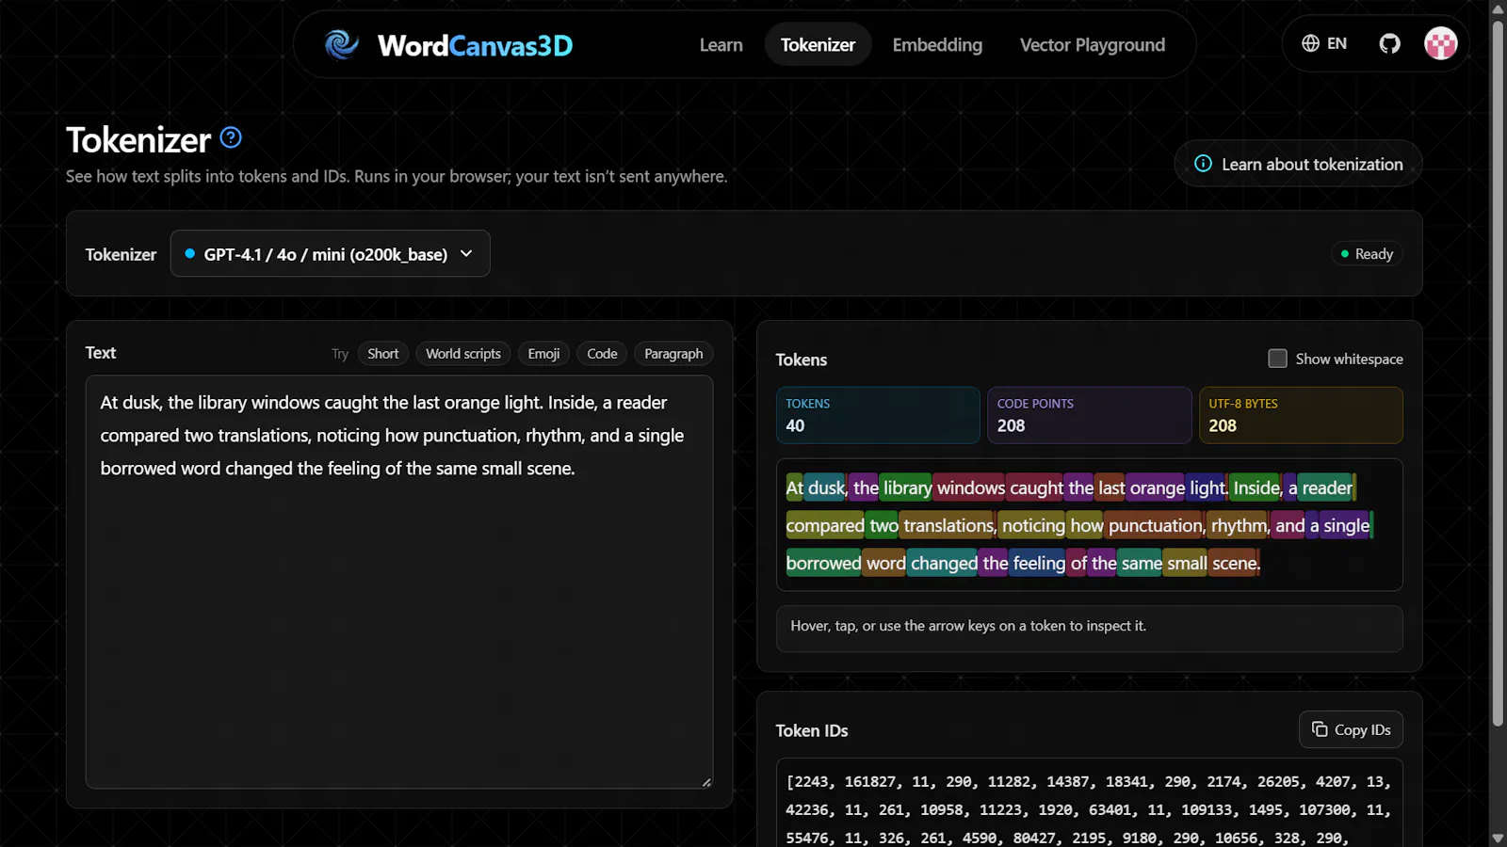Click the CODE POINTS 208 stat card

(x=1089, y=415)
